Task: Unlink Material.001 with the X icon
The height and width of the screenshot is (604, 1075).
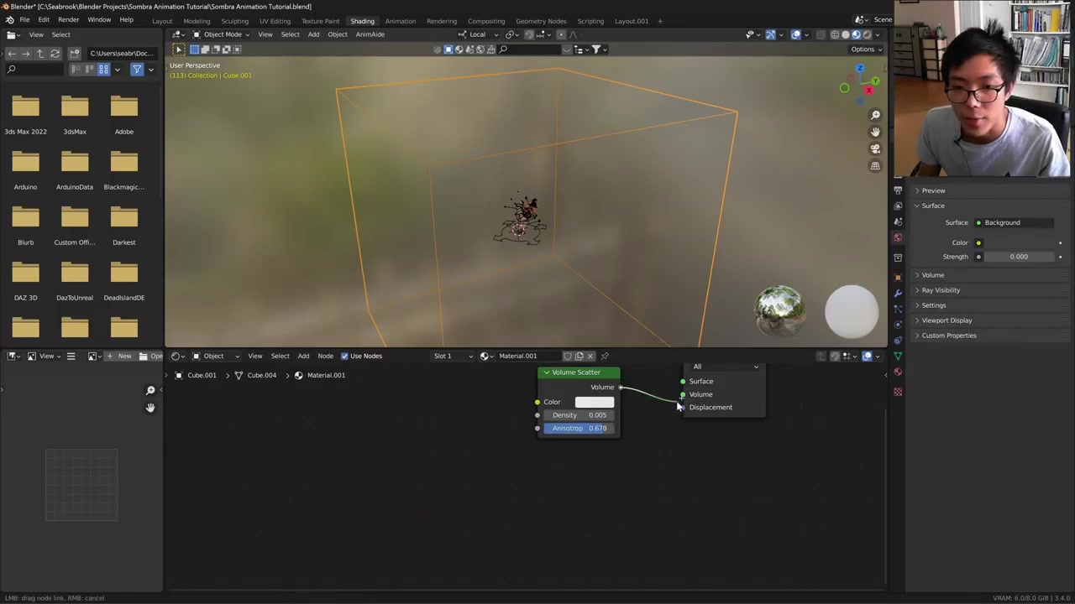Action: click(x=590, y=356)
